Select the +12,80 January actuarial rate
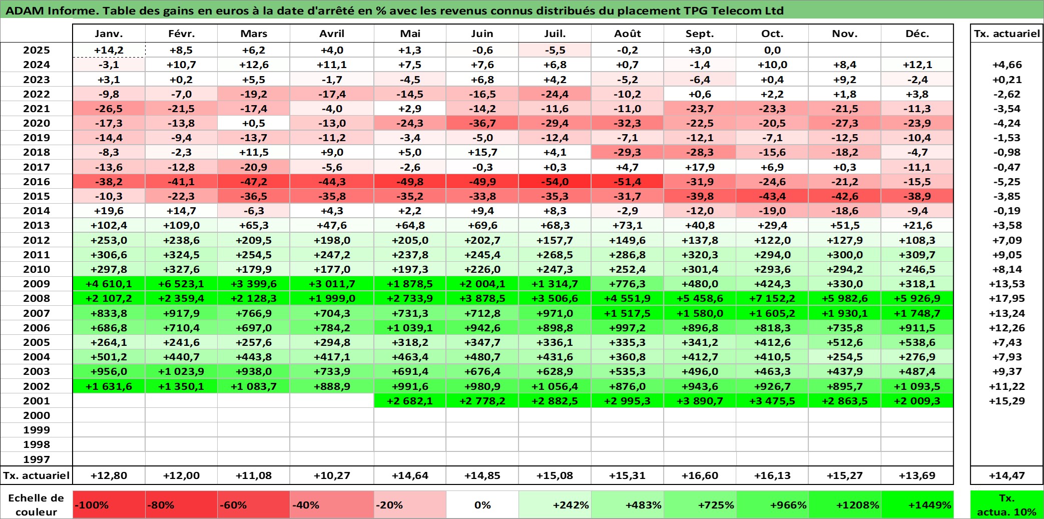 pos(109,475)
